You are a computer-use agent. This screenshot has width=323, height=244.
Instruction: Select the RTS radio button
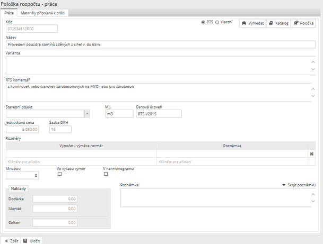(203, 22)
